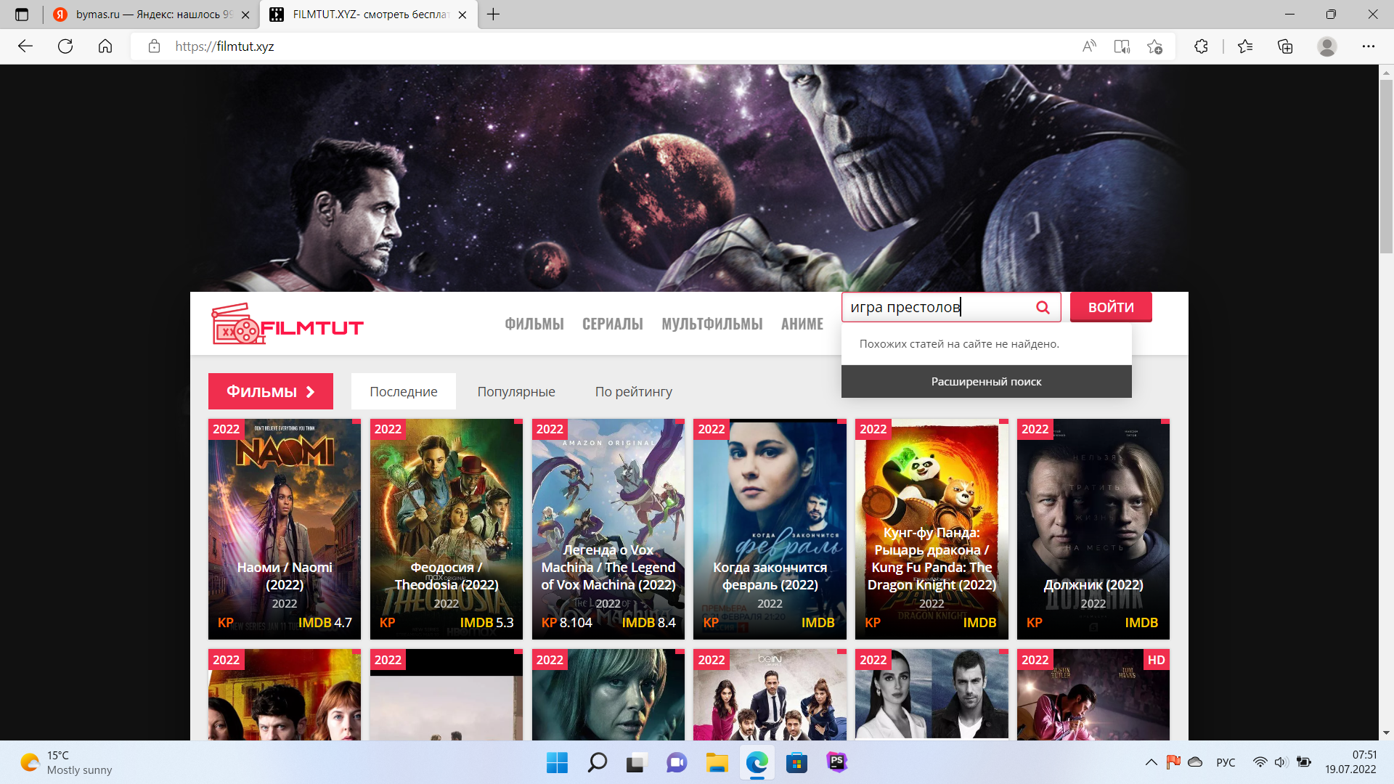Click the FILMTUT logo

pos(288,324)
